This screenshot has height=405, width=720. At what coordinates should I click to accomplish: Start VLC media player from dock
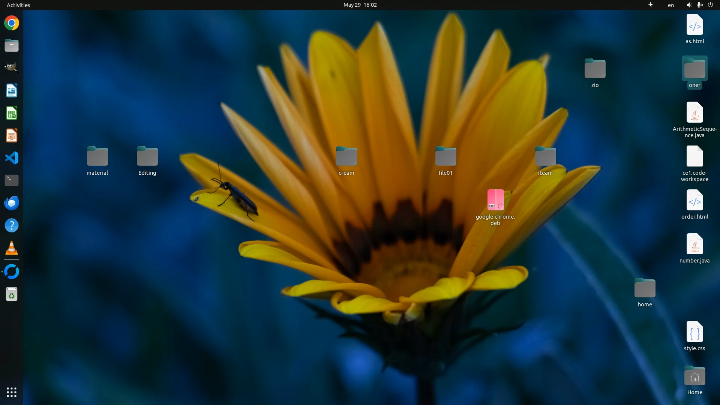point(12,248)
